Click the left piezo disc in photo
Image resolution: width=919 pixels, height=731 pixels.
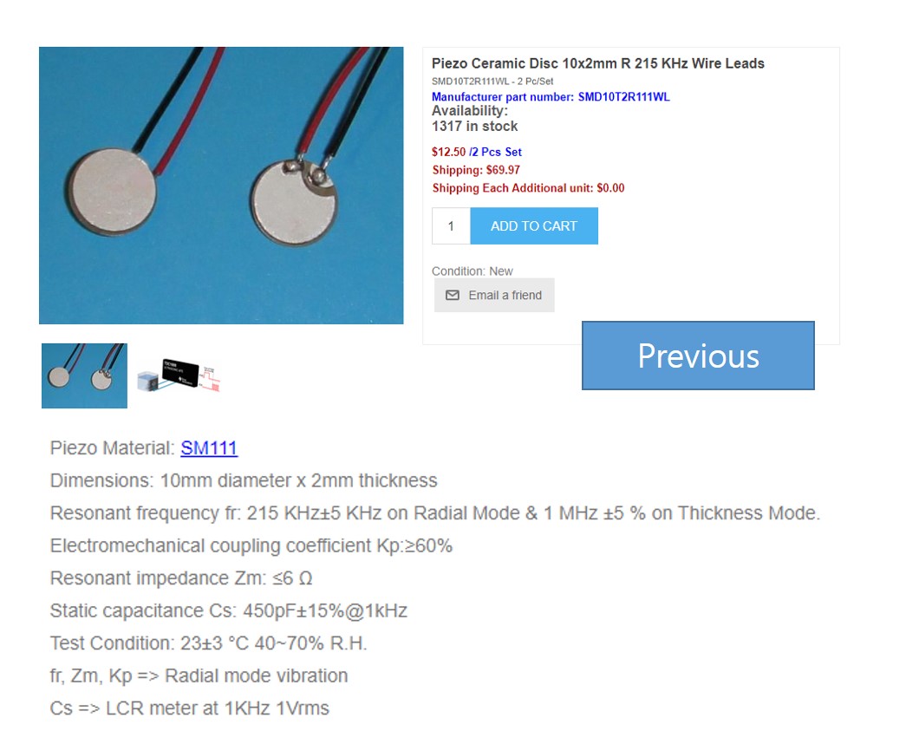click(x=111, y=192)
